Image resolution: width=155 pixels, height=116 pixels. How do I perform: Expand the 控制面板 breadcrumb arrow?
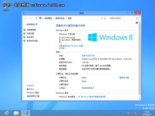[x=54, y=18]
